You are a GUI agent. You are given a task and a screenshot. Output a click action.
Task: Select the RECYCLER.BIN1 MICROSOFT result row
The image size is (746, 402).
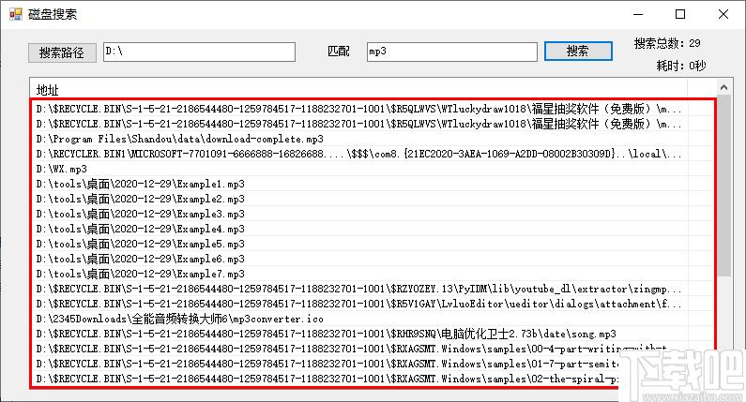[x=359, y=154]
